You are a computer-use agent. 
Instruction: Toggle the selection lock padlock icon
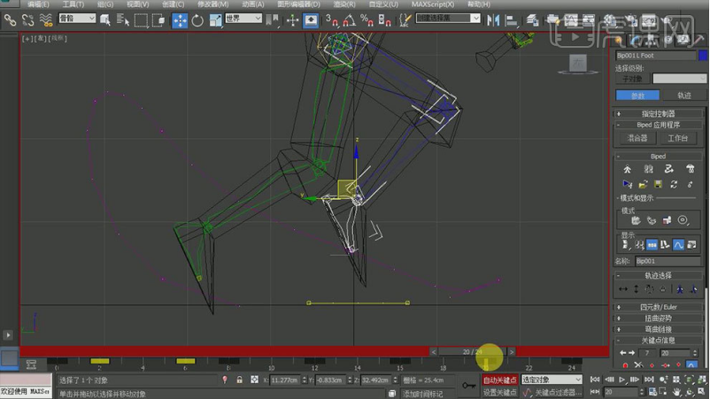coord(239,380)
